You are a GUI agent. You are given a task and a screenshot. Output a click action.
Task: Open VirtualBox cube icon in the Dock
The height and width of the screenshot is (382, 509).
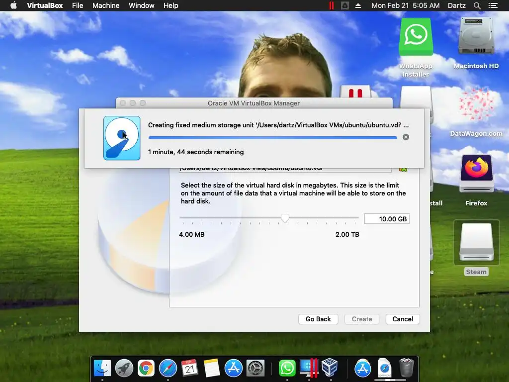point(330,368)
